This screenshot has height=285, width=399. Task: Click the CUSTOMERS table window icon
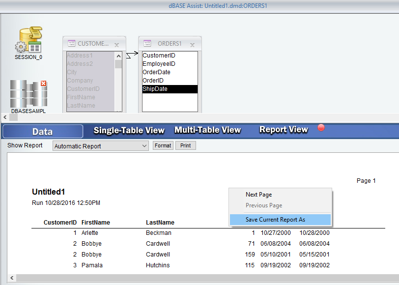(x=71, y=44)
